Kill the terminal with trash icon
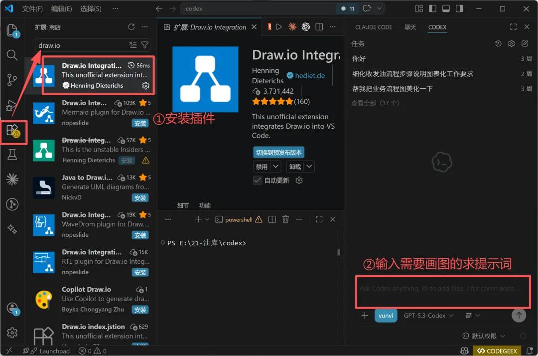This screenshot has width=538, height=356. [x=285, y=219]
